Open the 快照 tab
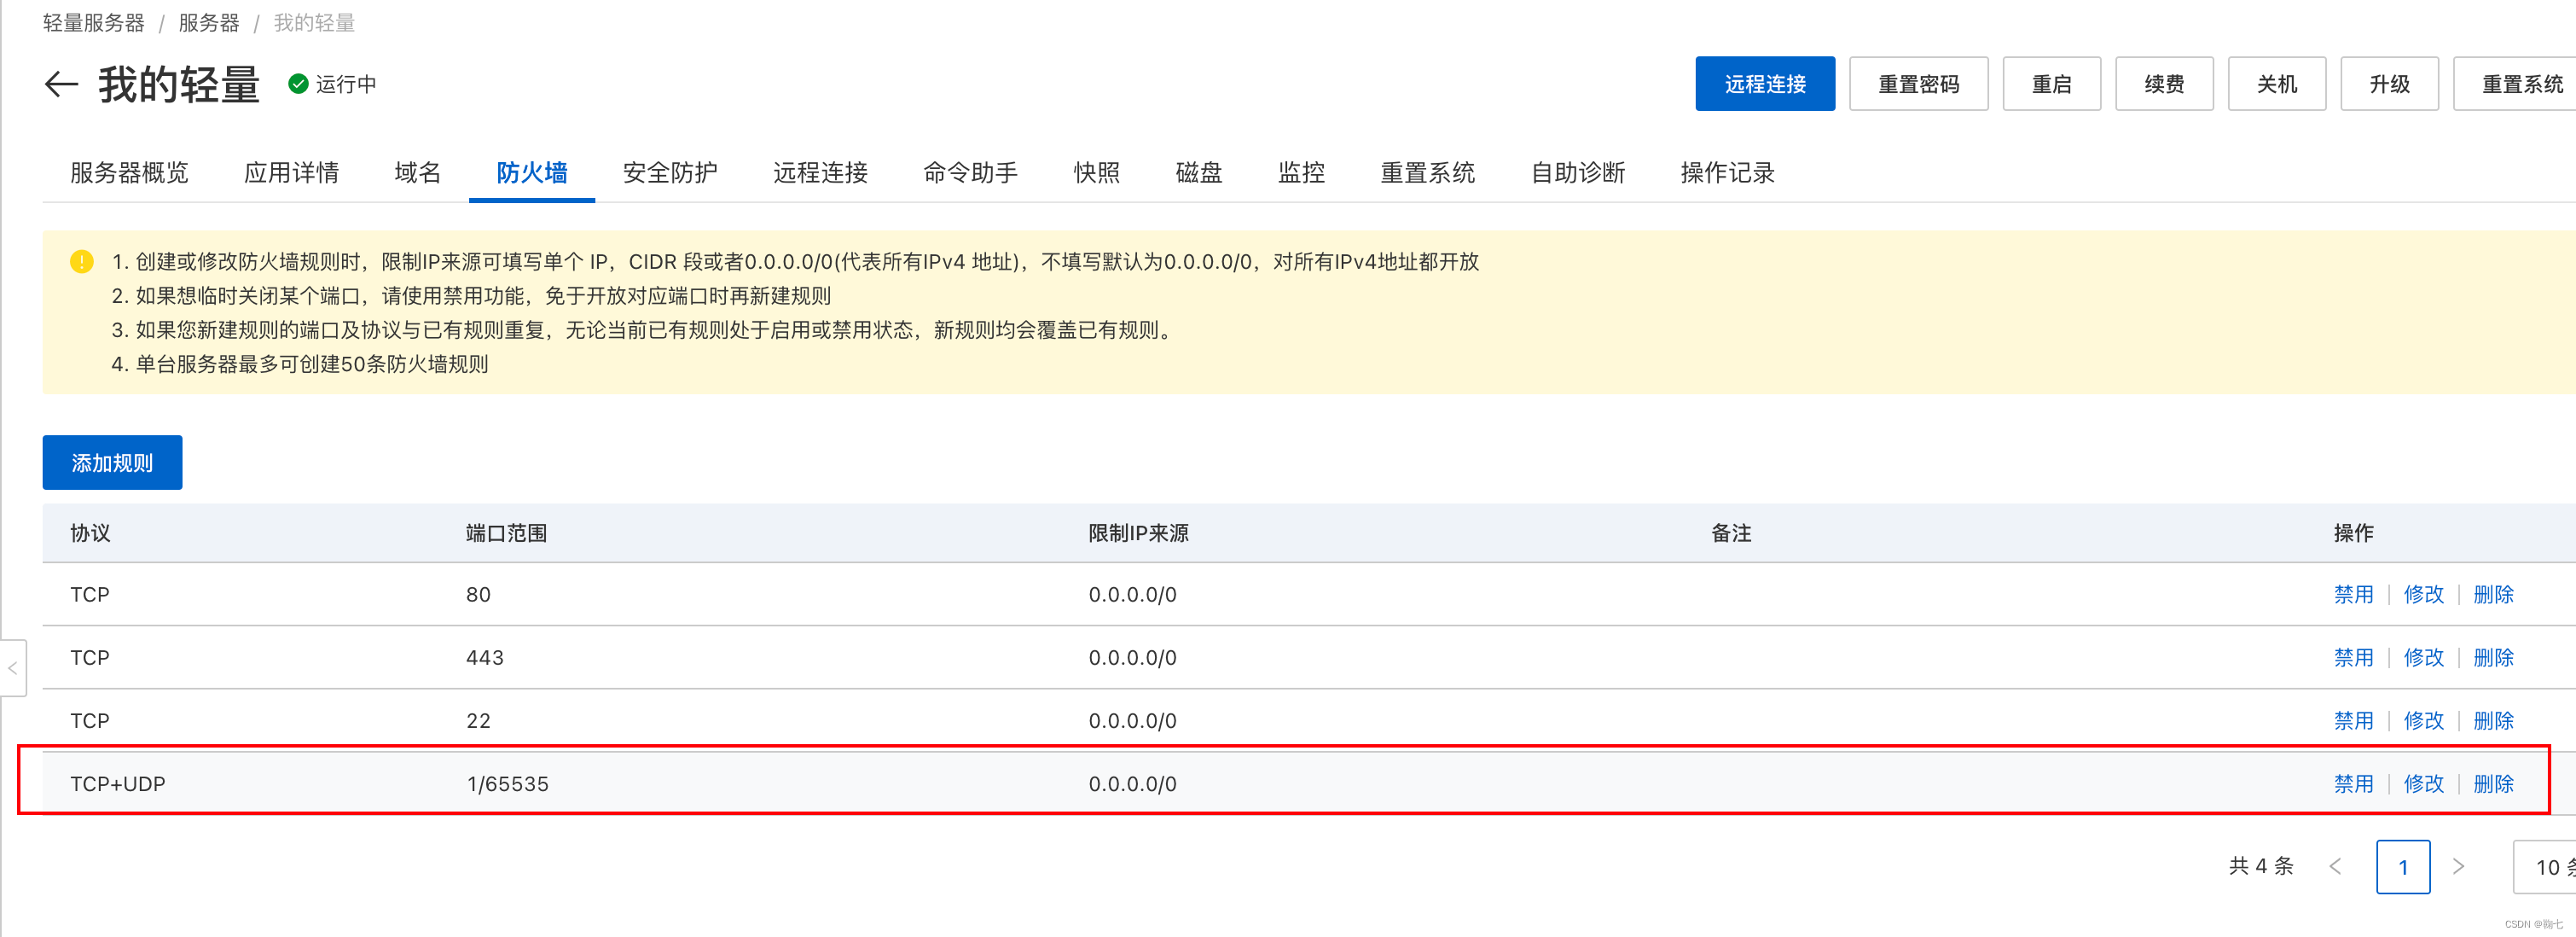Viewport: 2576px width, 937px height. click(1096, 173)
